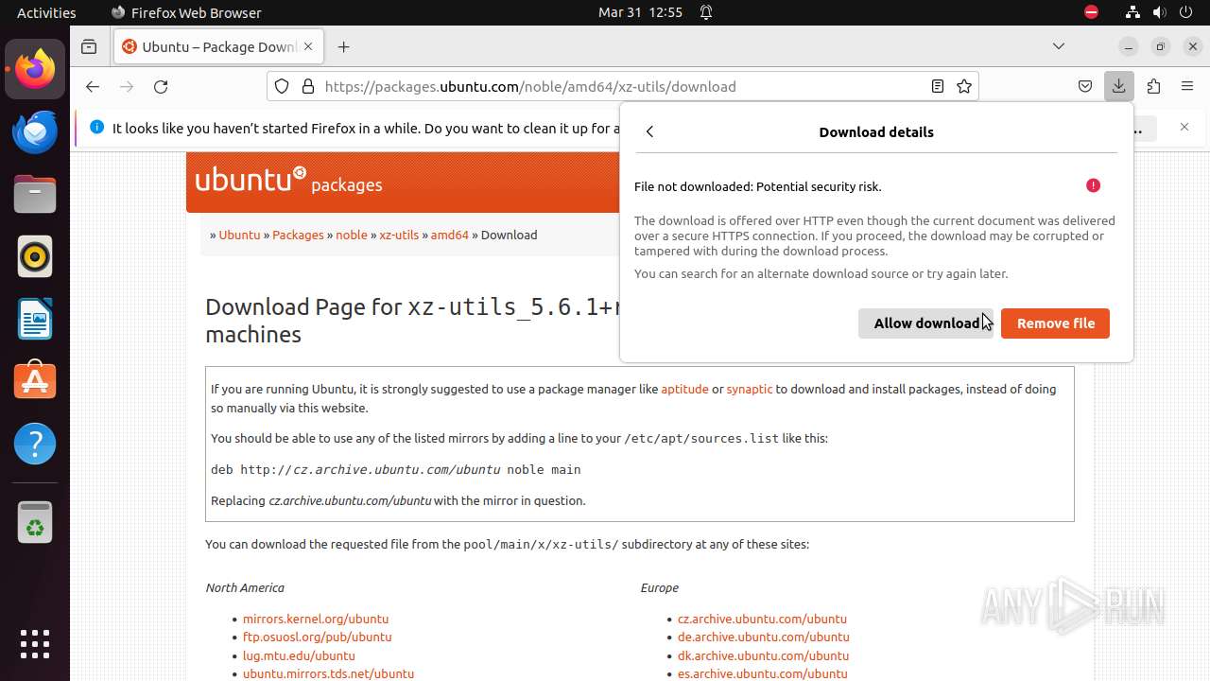Open Firefox from the Ubuntu dock

point(35,69)
